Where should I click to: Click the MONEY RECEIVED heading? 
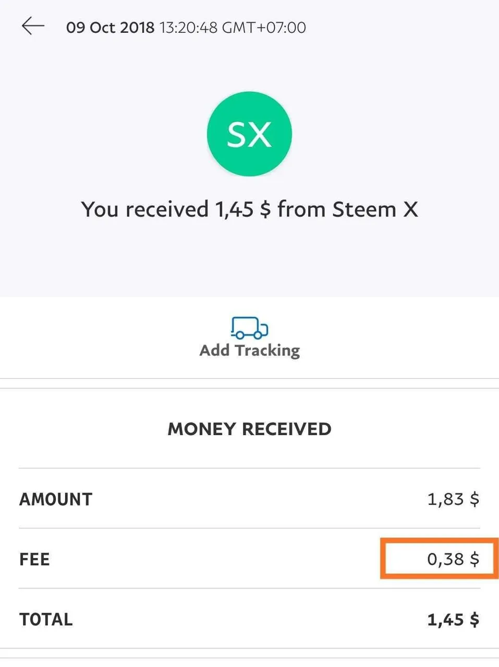tap(249, 429)
